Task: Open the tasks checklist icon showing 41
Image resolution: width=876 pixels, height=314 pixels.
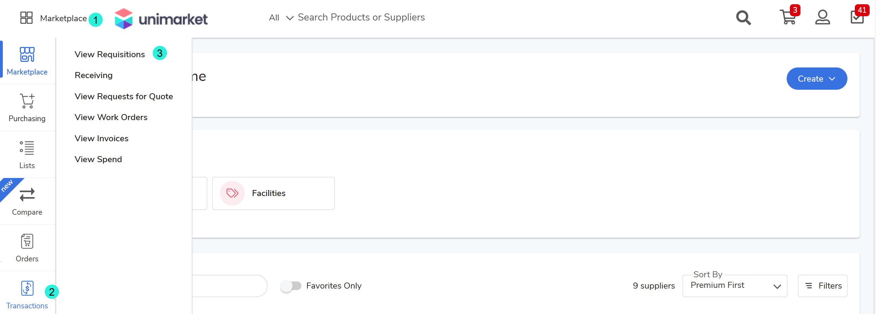Action: 857,17
